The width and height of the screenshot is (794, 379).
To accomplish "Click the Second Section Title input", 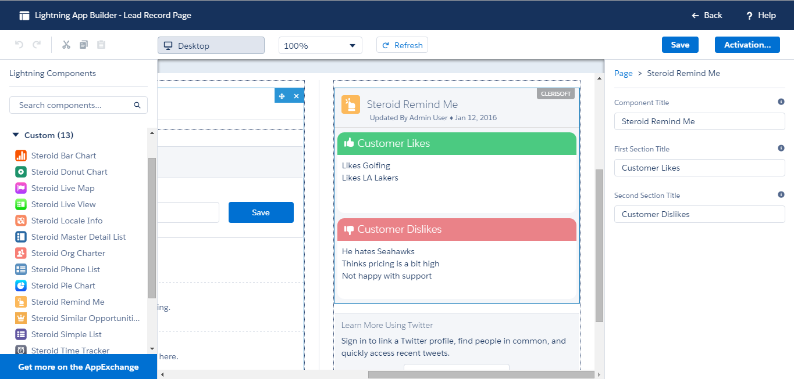I will point(700,214).
